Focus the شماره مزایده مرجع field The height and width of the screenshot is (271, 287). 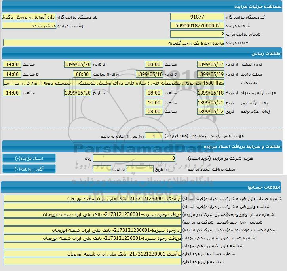click(x=197, y=34)
